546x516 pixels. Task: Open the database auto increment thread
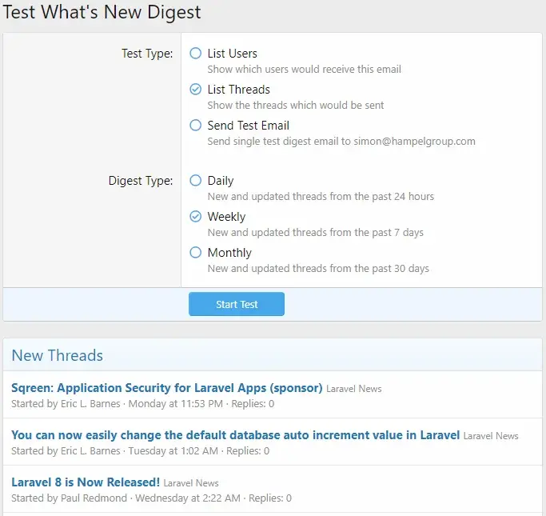coord(235,435)
